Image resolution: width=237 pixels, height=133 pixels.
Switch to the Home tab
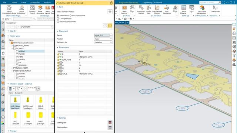pyautogui.click(x=14, y=3)
